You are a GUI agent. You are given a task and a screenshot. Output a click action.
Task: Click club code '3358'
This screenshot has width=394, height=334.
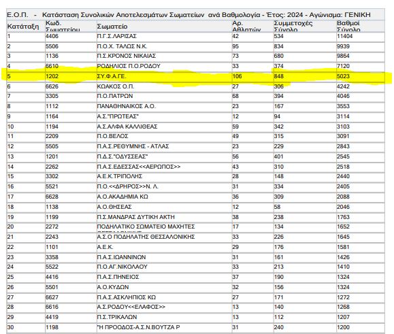click(x=52, y=257)
